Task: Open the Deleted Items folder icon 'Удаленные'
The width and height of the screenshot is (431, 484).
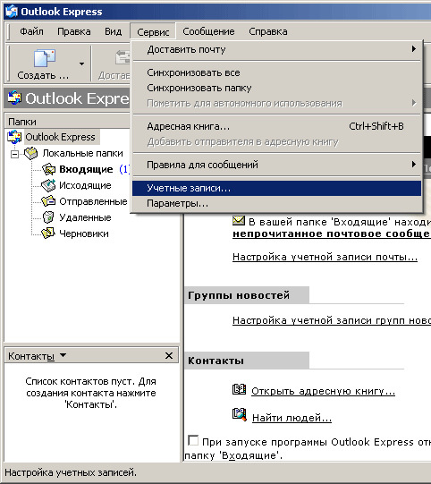Action: coord(48,217)
